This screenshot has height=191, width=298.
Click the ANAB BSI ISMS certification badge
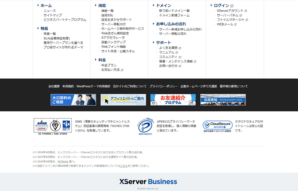[x=52, y=126]
